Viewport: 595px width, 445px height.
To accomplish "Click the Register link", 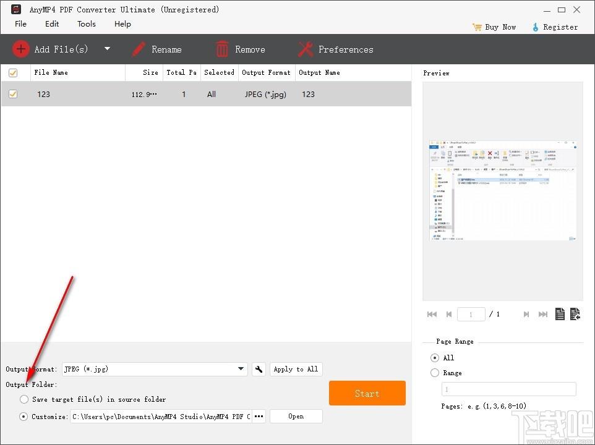I will (560, 27).
